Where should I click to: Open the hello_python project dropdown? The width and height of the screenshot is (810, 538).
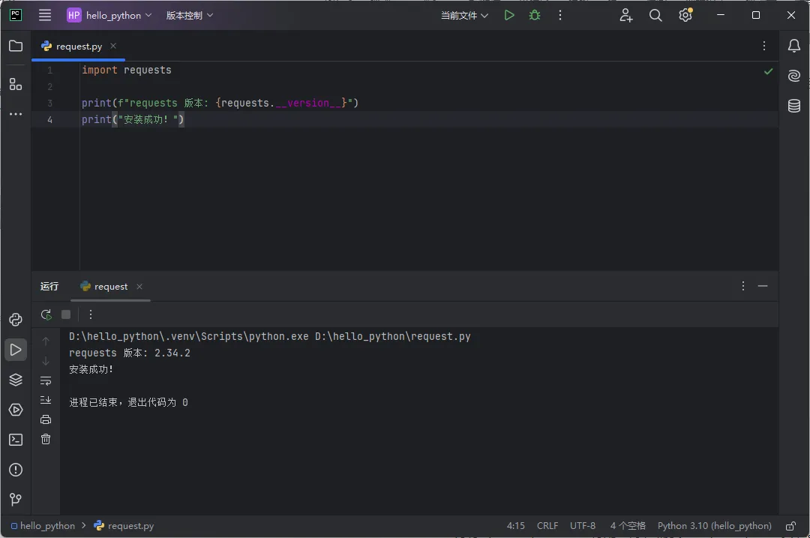click(x=109, y=16)
